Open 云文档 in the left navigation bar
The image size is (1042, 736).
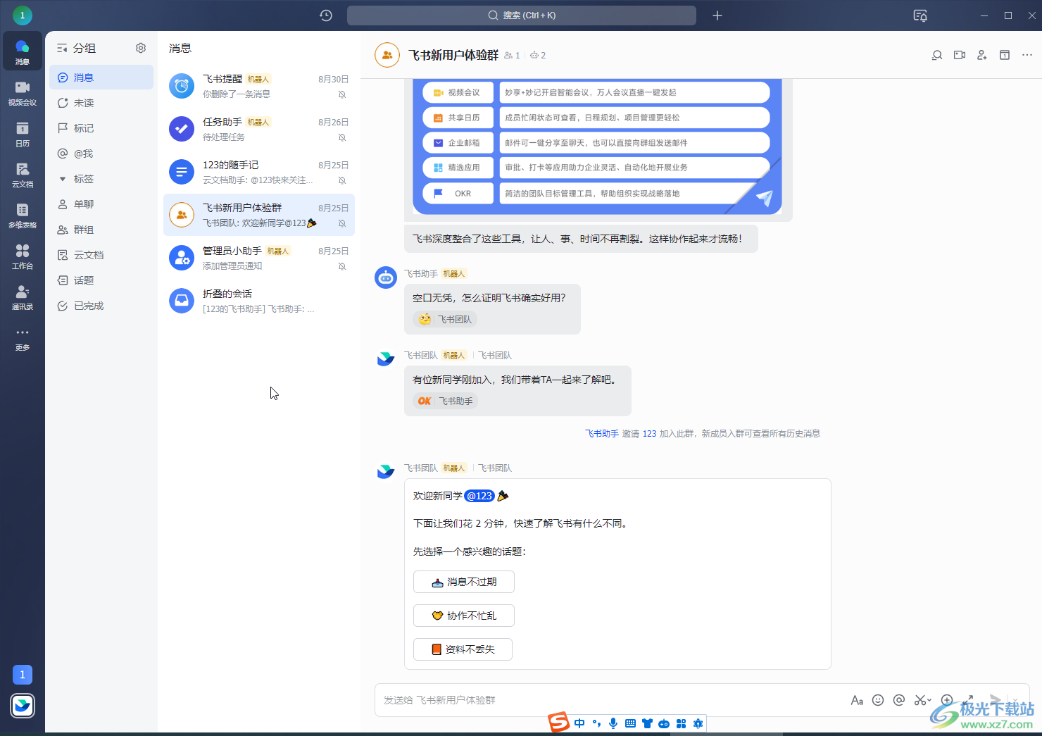23,174
